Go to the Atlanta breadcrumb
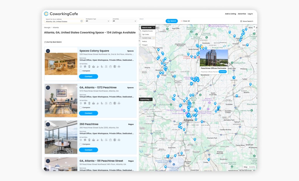 pos(56,28)
